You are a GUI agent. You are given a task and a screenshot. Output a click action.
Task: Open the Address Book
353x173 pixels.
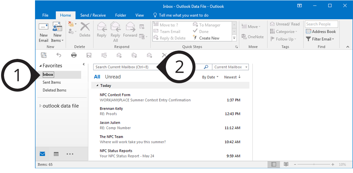pyautogui.click(x=321, y=32)
